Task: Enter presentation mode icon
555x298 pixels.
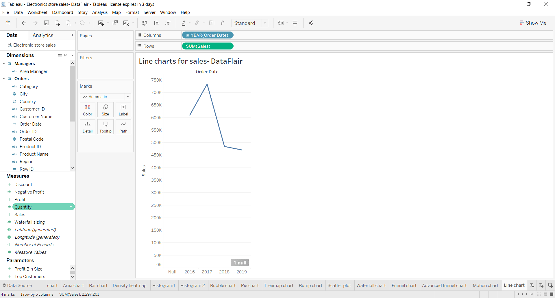Action: [295, 23]
